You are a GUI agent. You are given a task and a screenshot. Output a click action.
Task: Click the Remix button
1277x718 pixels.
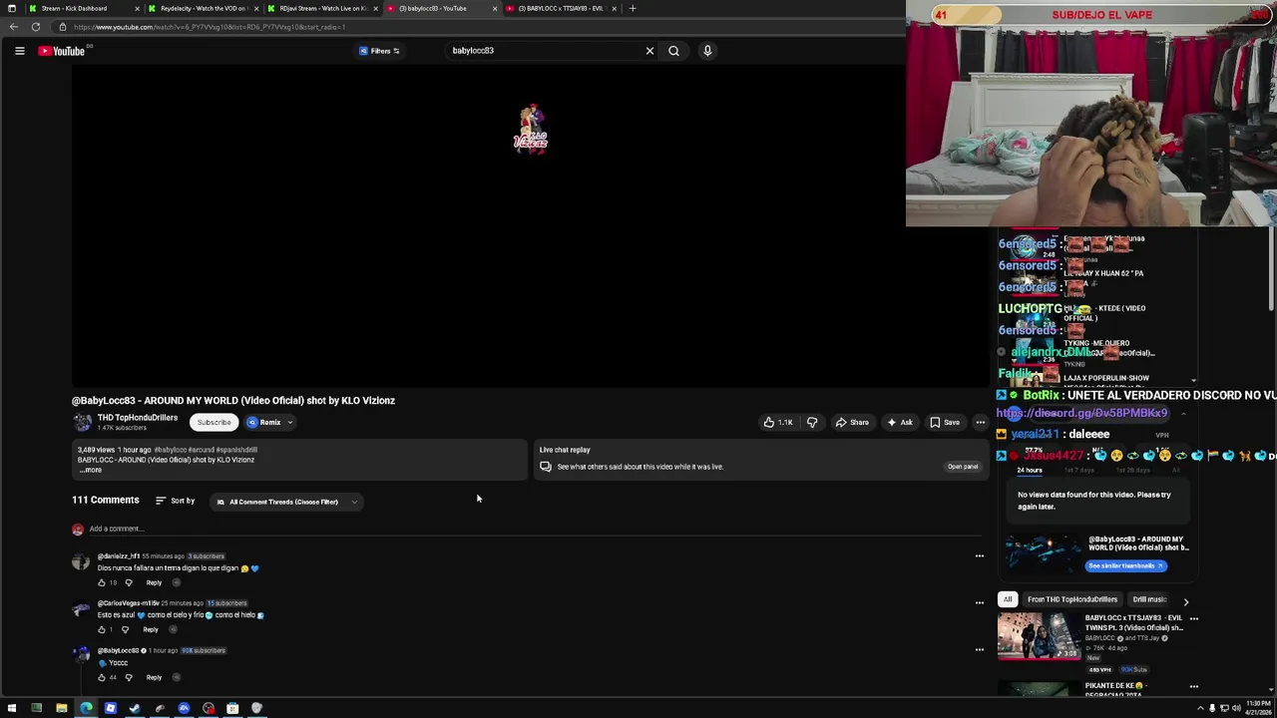[x=265, y=422]
